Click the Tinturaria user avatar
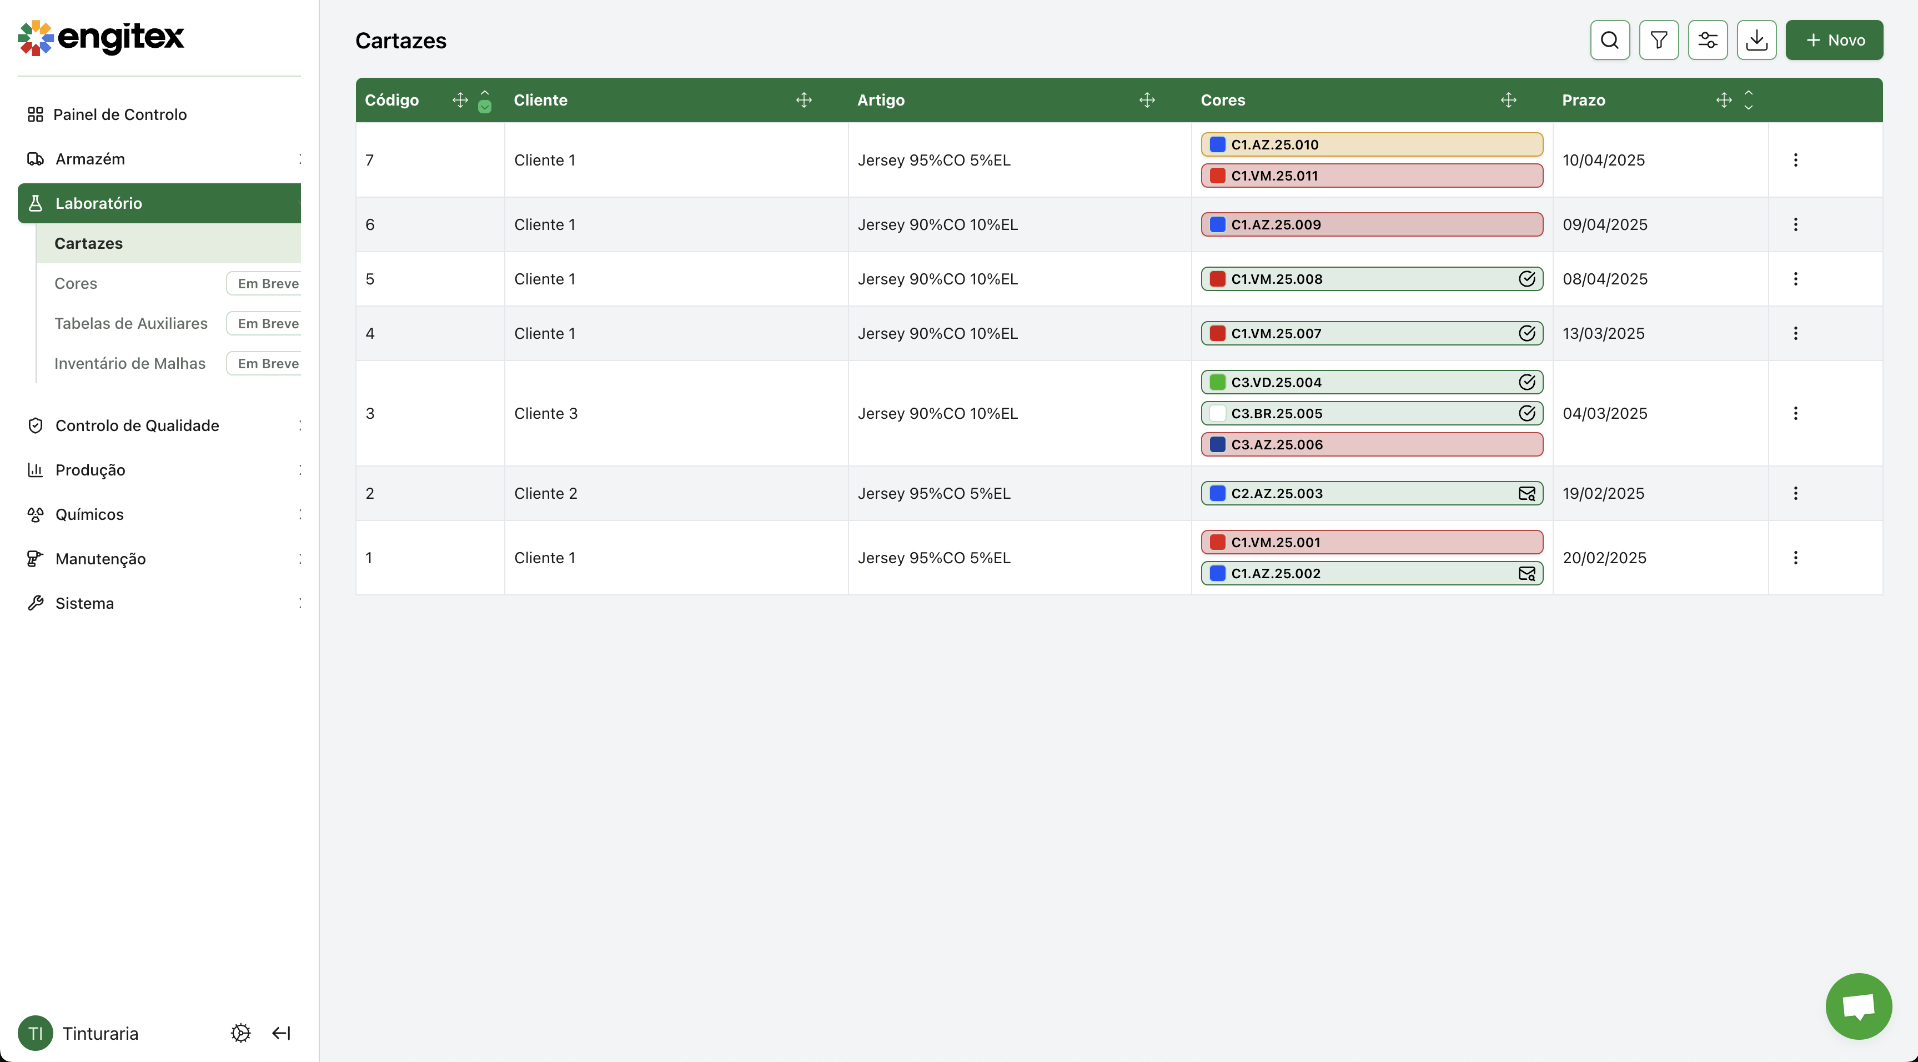1918x1062 pixels. click(x=36, y=1033)
